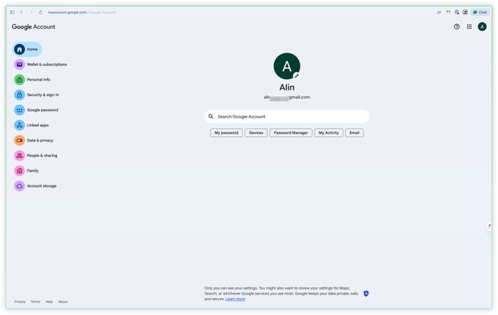Click the gmail.com email address under name

[287, 97]
